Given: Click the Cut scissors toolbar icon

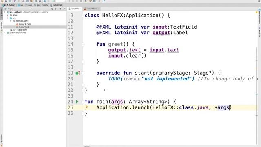Looking at the screenshot, I should pos(24,1).
